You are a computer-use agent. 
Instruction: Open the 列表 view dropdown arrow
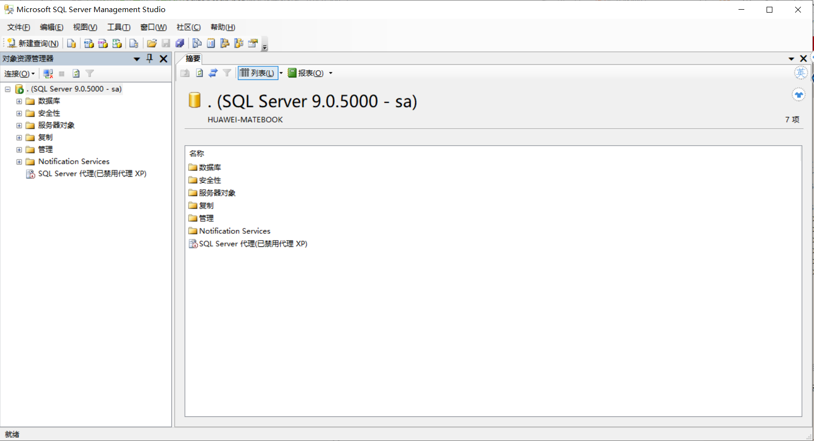click(281, 73)
